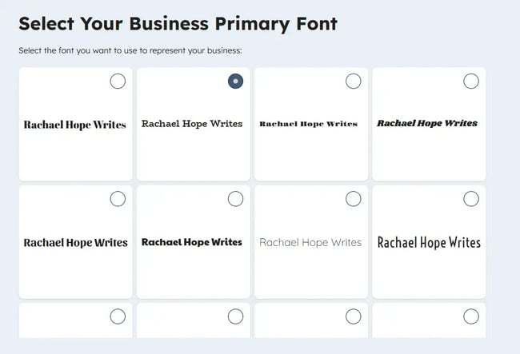Select radio button for first bold serif font card
520x354 pixels.
coord(118,81)
